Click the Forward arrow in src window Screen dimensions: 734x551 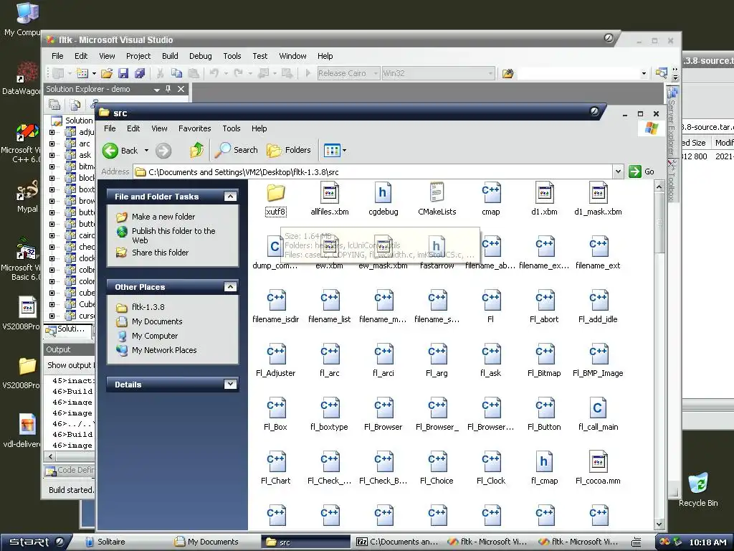[x=163, y=151]
